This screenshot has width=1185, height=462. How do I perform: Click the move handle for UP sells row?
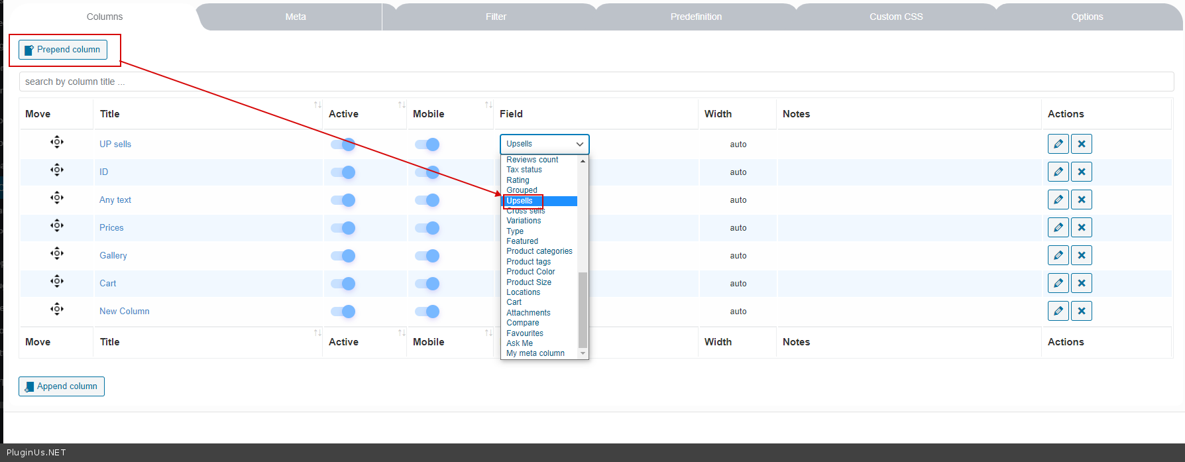tap(57, 143)
